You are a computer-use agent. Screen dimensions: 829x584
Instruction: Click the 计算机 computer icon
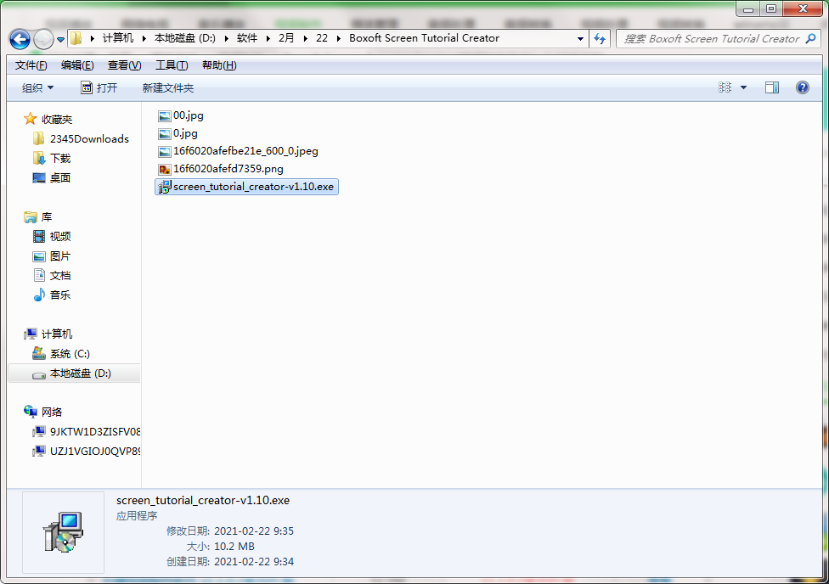click(30, 334)
